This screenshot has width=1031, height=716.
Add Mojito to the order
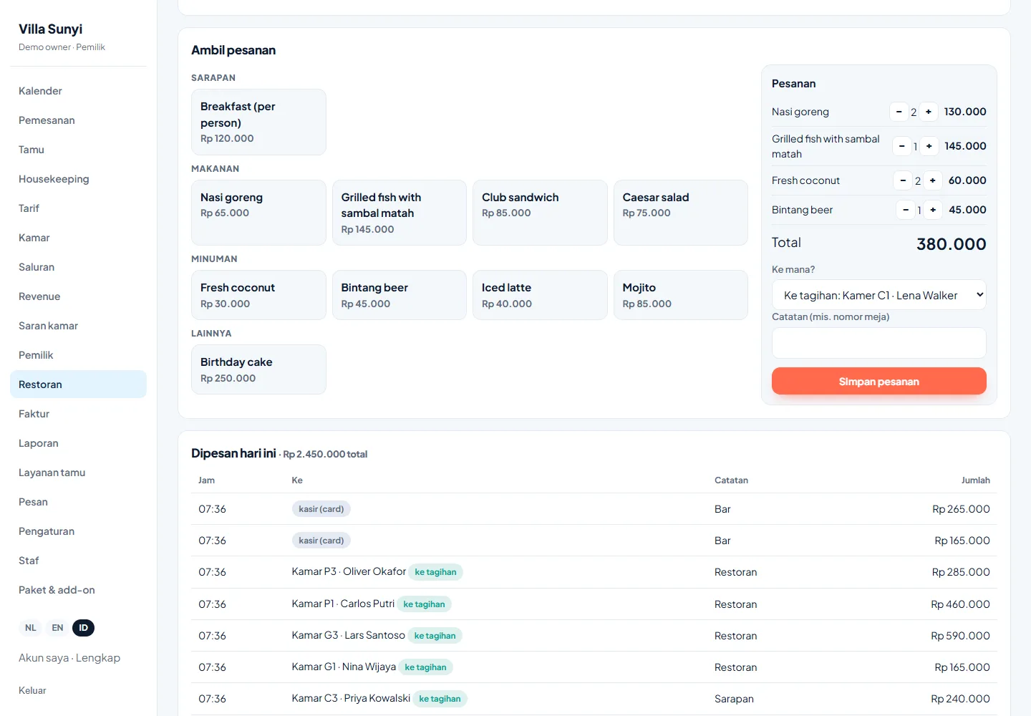click(681, 295)
